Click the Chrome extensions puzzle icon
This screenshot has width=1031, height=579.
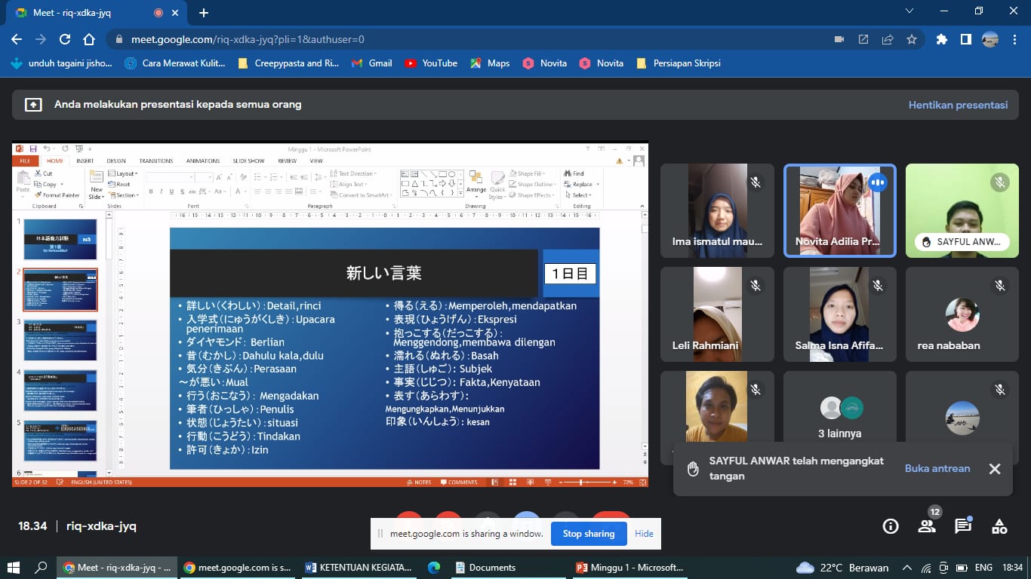941,39
